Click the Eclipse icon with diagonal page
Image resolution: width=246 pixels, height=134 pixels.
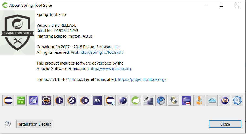tap(34, 100)
